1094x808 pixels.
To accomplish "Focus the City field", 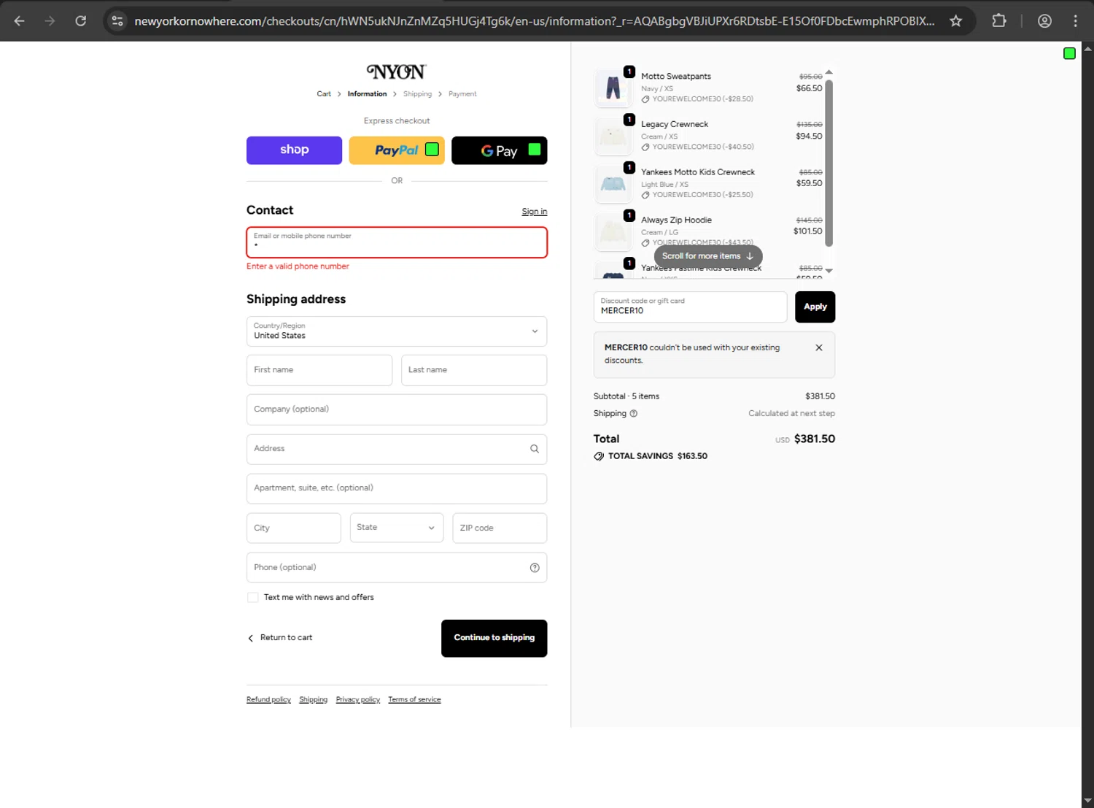I will click(x=294, y=528).
